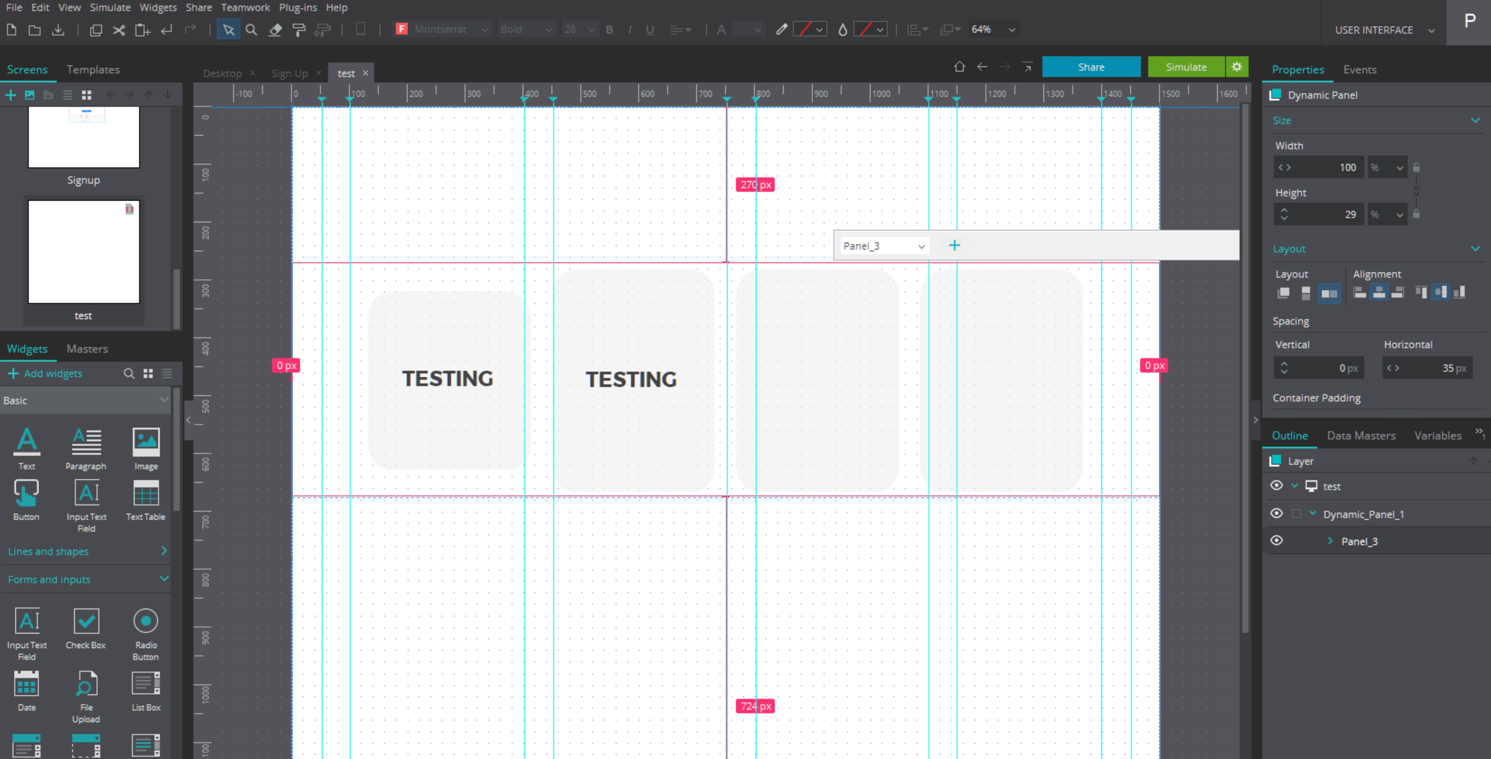This screenshot has height=759, width=1491.
Task: Select horizontal layout option icon
Action: tap(1329, 293)
